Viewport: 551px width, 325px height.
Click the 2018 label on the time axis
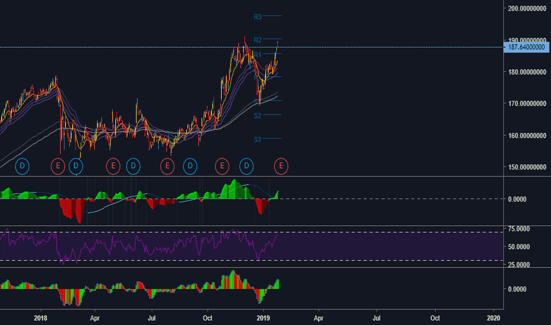(x=41, y=318)
